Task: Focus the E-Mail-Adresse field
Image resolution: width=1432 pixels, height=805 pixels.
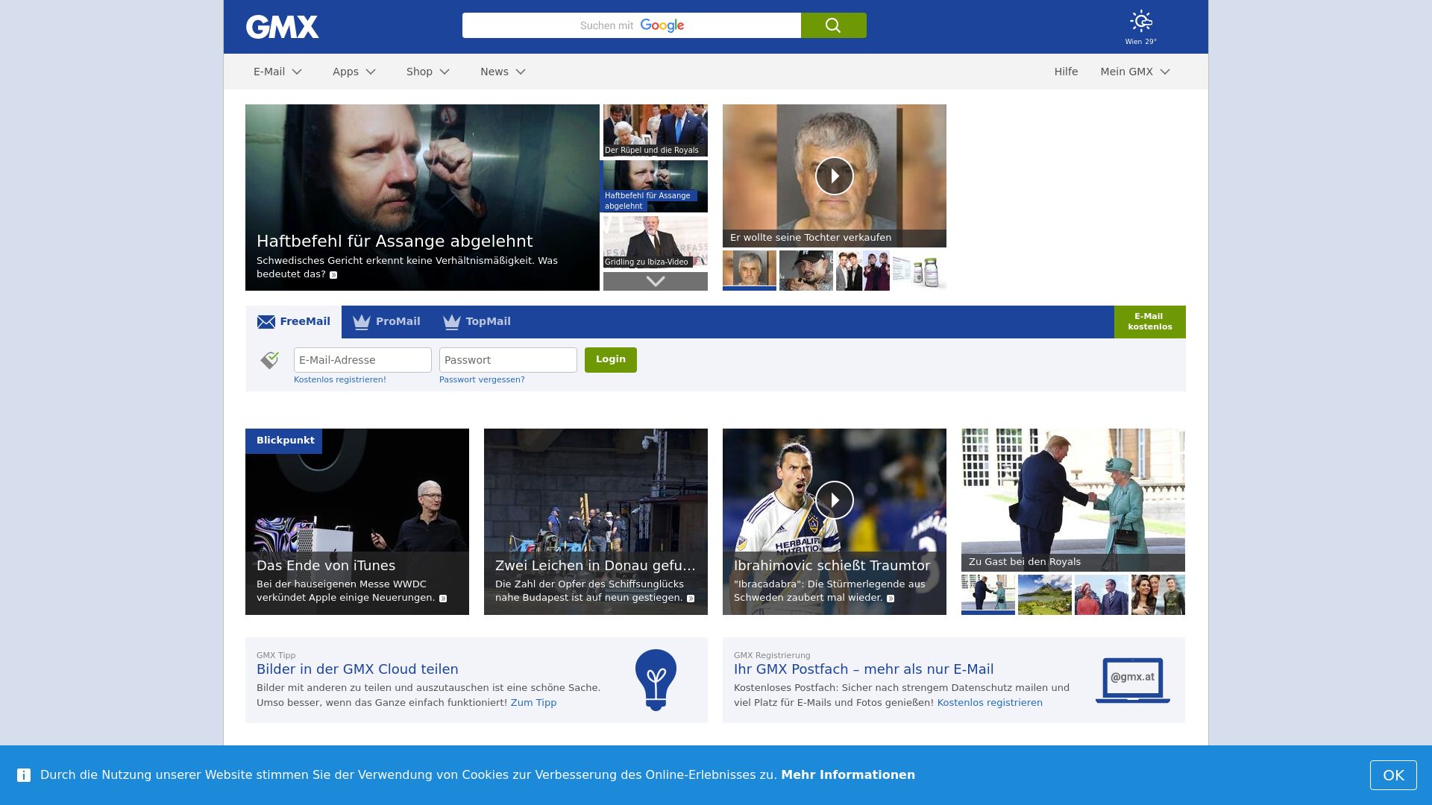Action: click(362, 360)
